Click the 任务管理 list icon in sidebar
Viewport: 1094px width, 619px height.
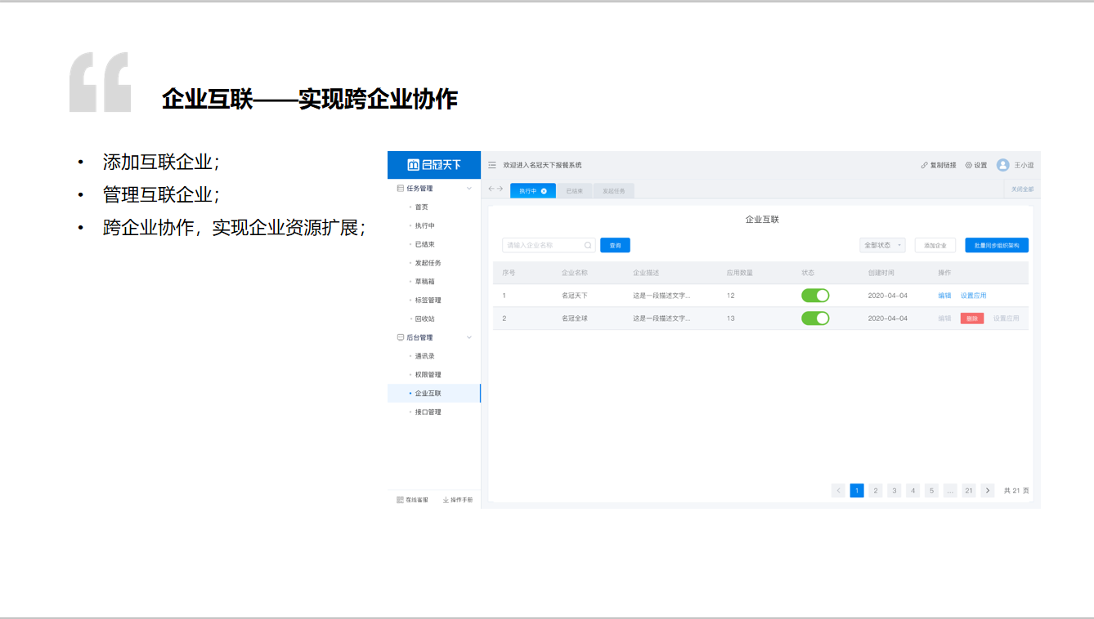click(x=400, y=189)
